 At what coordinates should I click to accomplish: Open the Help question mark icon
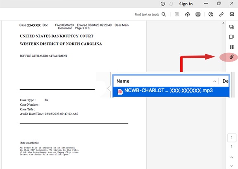tap(163, 4)
